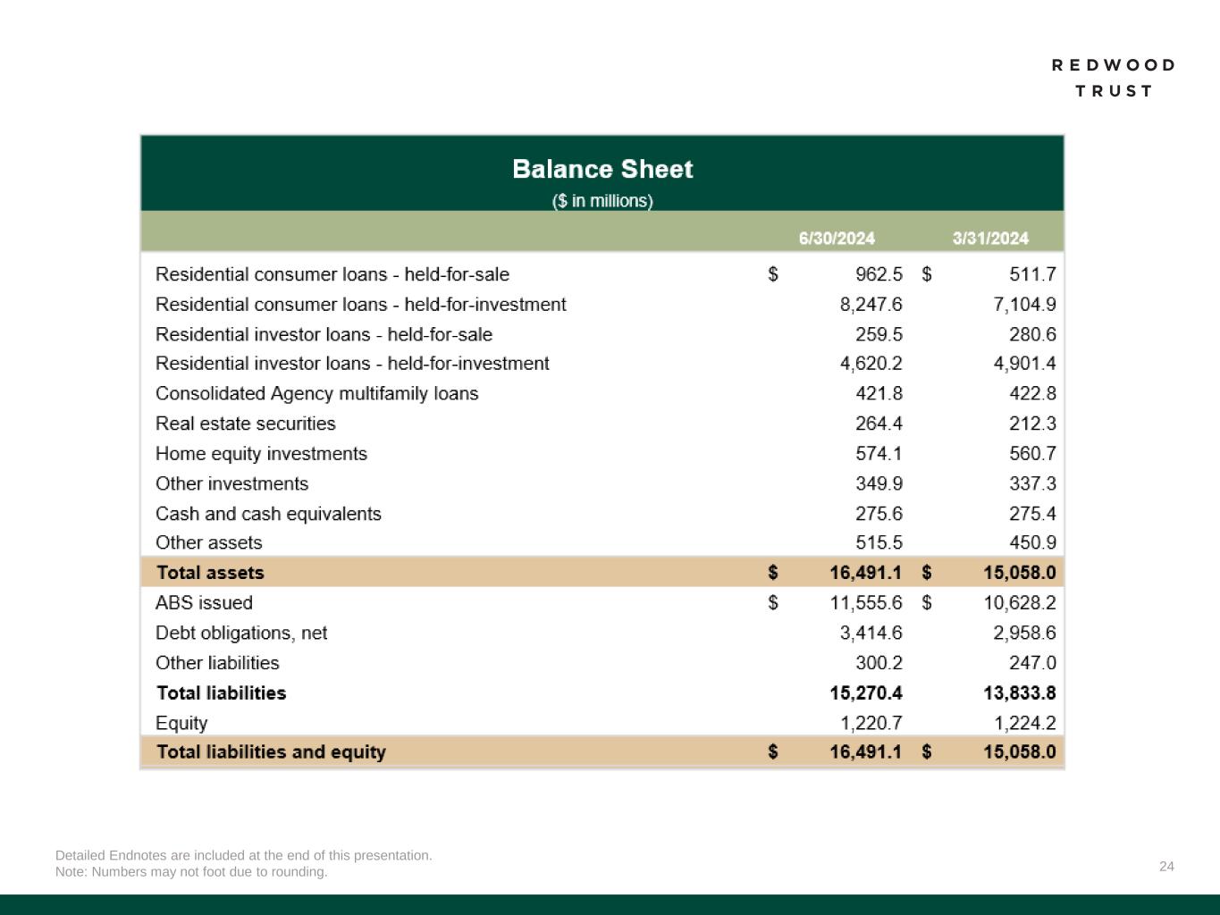Click the Redwood Trust logo
Viewport: 1220px width, 915px height.
point(1113,78)
